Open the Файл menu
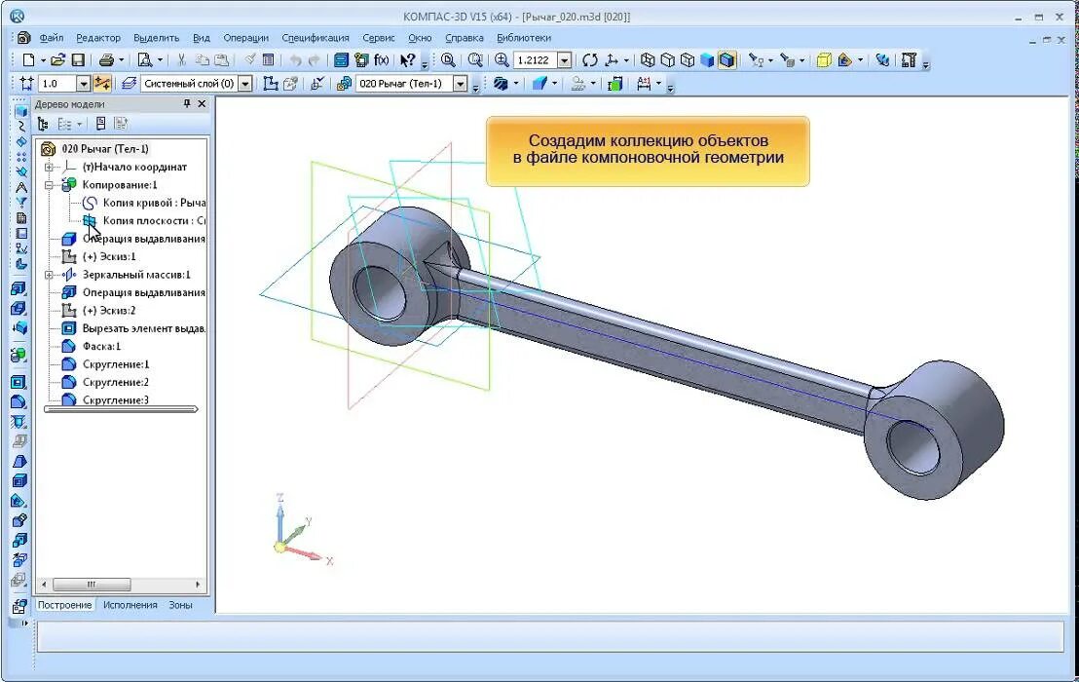 [52, 38]
